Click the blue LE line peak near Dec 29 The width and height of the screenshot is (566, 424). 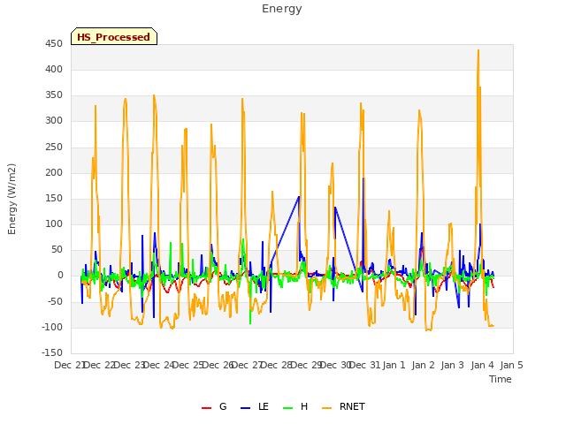[299, 197]
